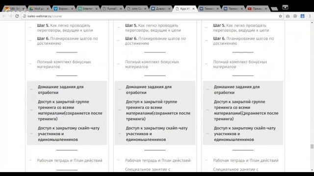314x176 pixels.
Task: Reload the current page
Action: 17,16
